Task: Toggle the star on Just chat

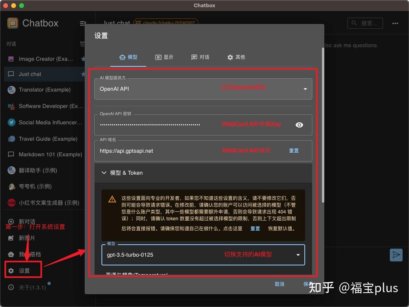Action: coord(83,74)
